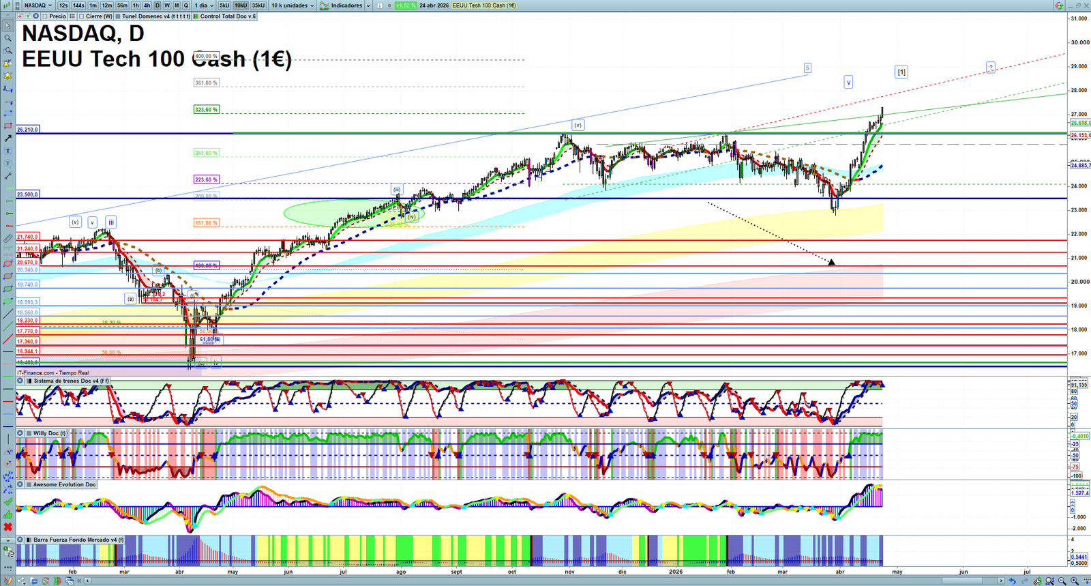The image size is (1091, 586).
Task: Select the red rectangle drawing tool
Action: [x=8, y=126]
